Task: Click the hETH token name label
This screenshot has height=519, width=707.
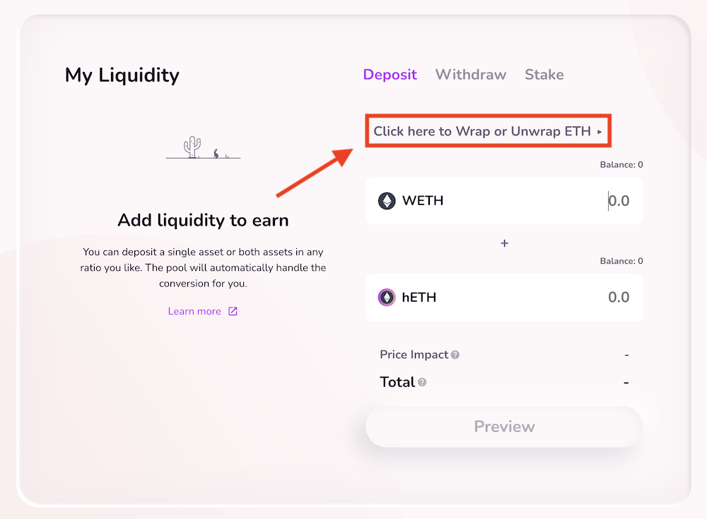Action: (419, 298)
